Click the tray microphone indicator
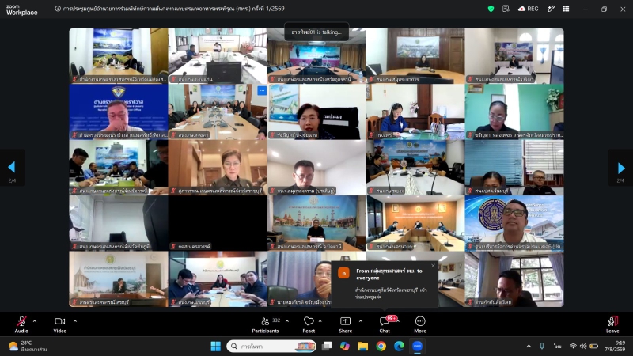Image resolution: width=633 pixels, height=356 pixels. coord(542,346)
